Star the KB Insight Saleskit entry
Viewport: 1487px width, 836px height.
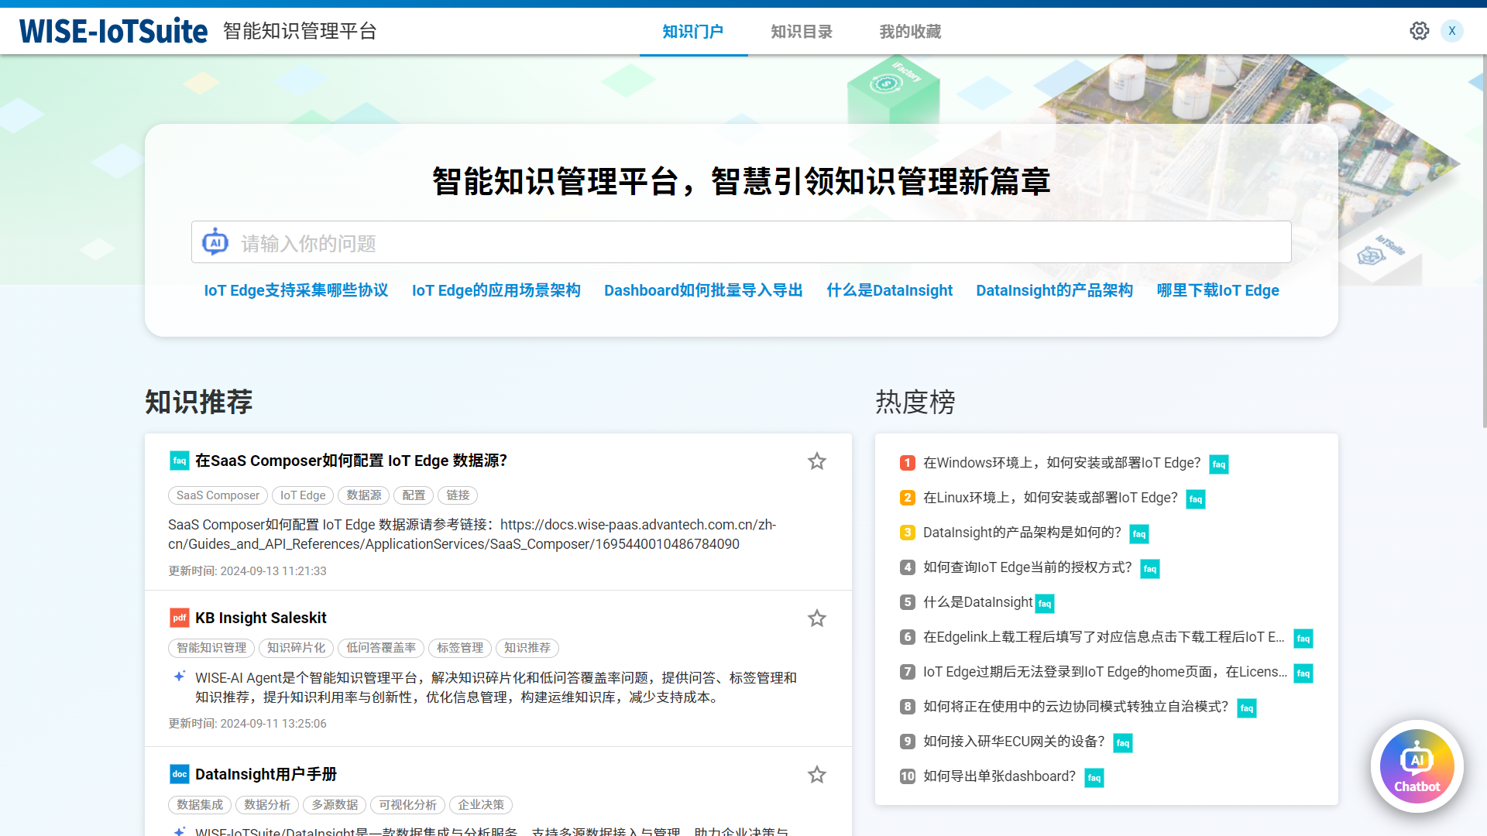(816, 618)
